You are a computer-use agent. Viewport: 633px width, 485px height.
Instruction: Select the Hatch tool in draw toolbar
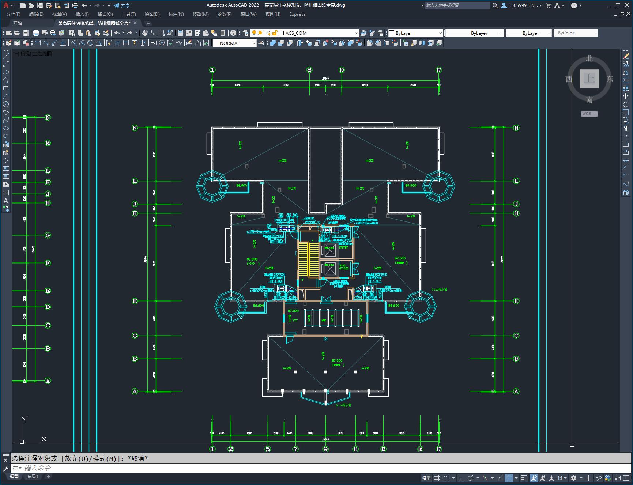pos(6,168)
